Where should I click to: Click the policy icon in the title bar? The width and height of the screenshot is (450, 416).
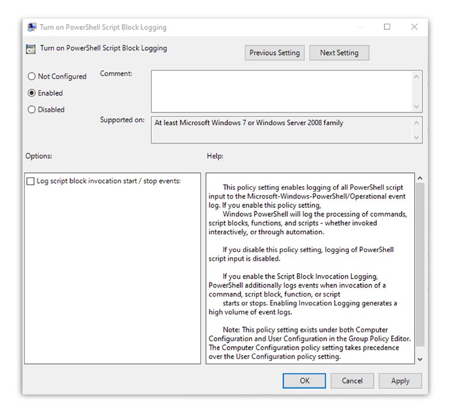pyautogui.click(x=32, y=27)
